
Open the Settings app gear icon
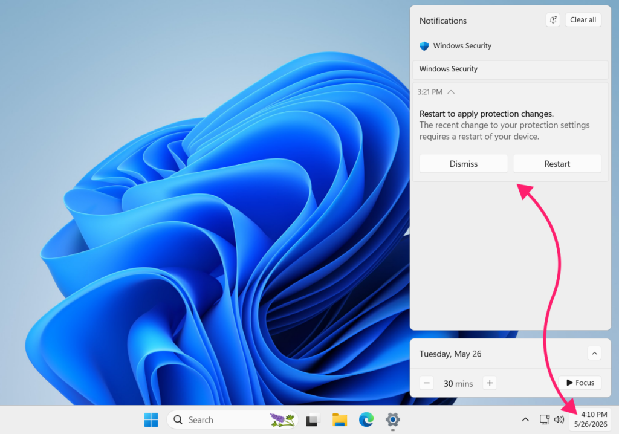point(393,419)
